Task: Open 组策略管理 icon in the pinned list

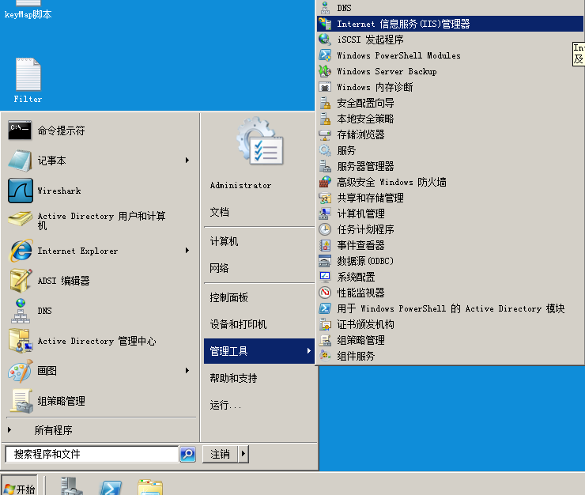Action: tap(21, 401)
